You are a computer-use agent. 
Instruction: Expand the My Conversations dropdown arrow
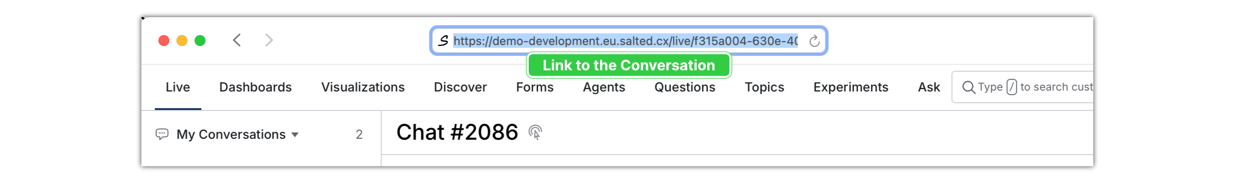(x=296, y=135)
